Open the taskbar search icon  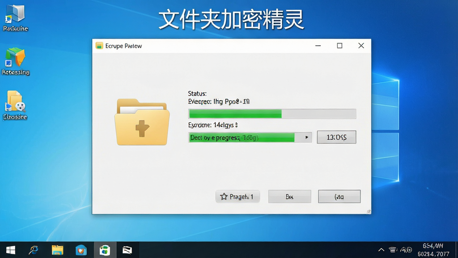(x=34, y=250)
